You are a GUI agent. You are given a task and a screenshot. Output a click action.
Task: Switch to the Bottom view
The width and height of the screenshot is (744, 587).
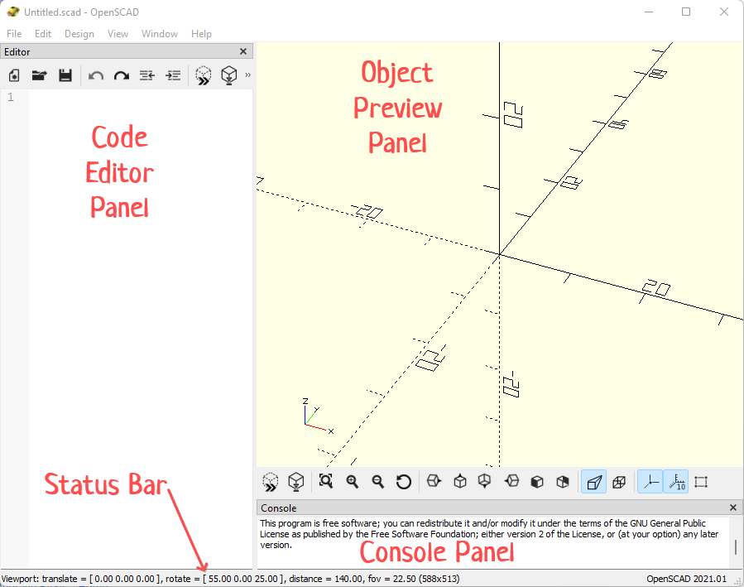coord(484,481)
